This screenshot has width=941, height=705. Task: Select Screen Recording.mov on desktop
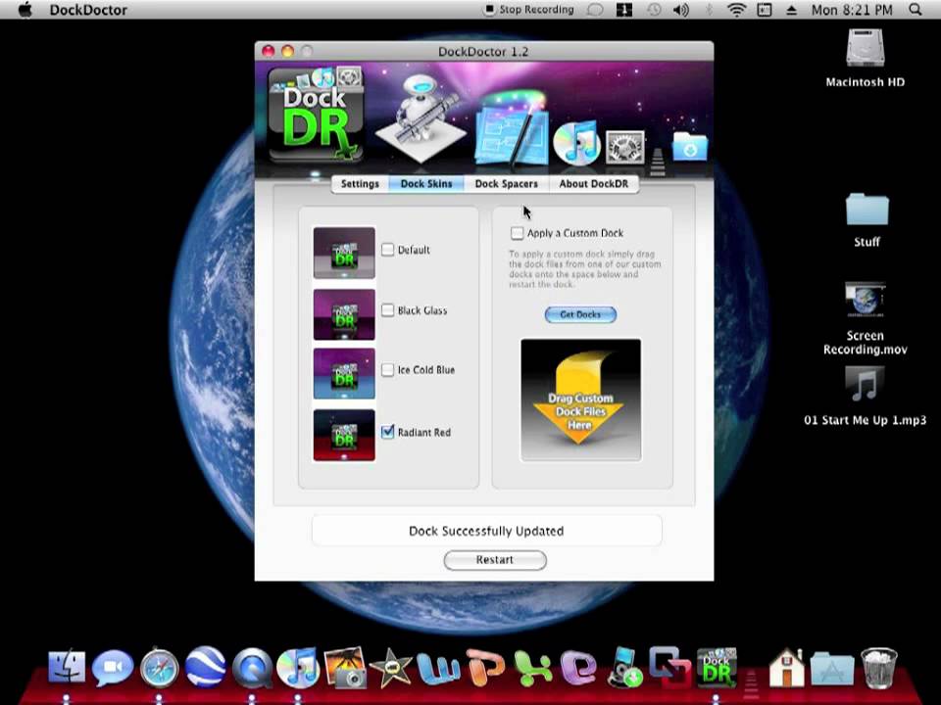pos(865,319)
